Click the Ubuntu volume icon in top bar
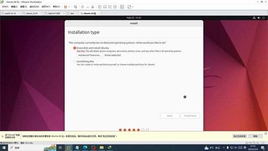 point(259,18)
